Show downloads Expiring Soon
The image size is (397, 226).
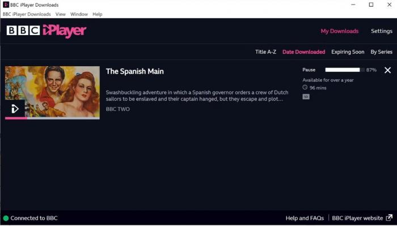tap(348, 52)
